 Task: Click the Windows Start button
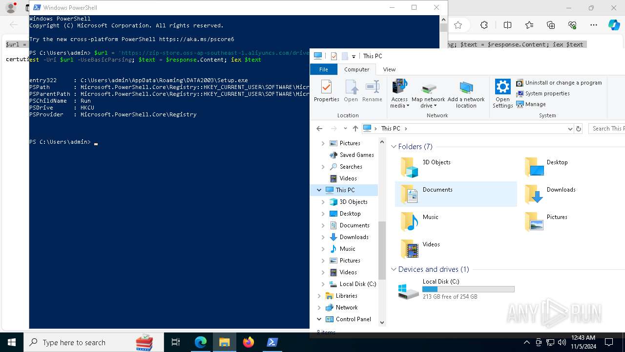point(12,342)
